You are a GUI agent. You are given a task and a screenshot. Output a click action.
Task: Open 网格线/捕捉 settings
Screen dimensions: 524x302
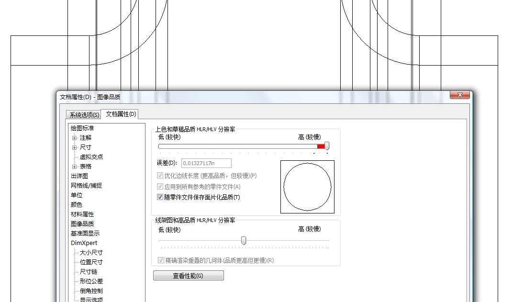[86, 185]
